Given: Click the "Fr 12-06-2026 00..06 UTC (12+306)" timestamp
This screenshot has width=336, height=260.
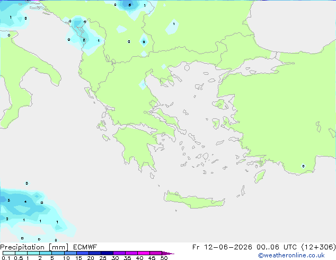Looking at the screenshot, I should coord(264,247).
